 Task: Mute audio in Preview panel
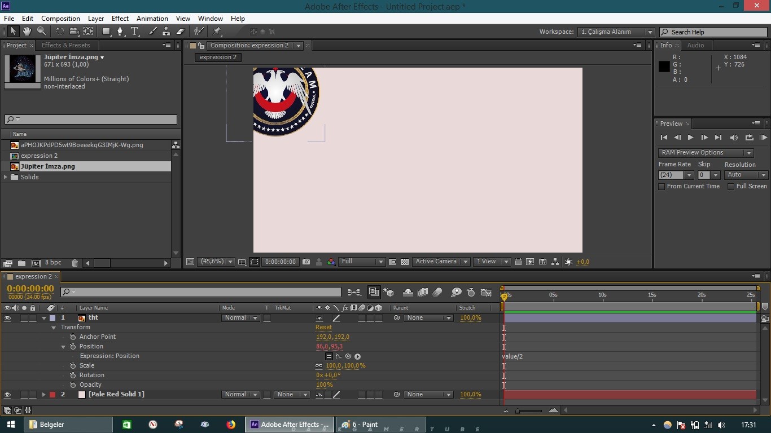734,137
